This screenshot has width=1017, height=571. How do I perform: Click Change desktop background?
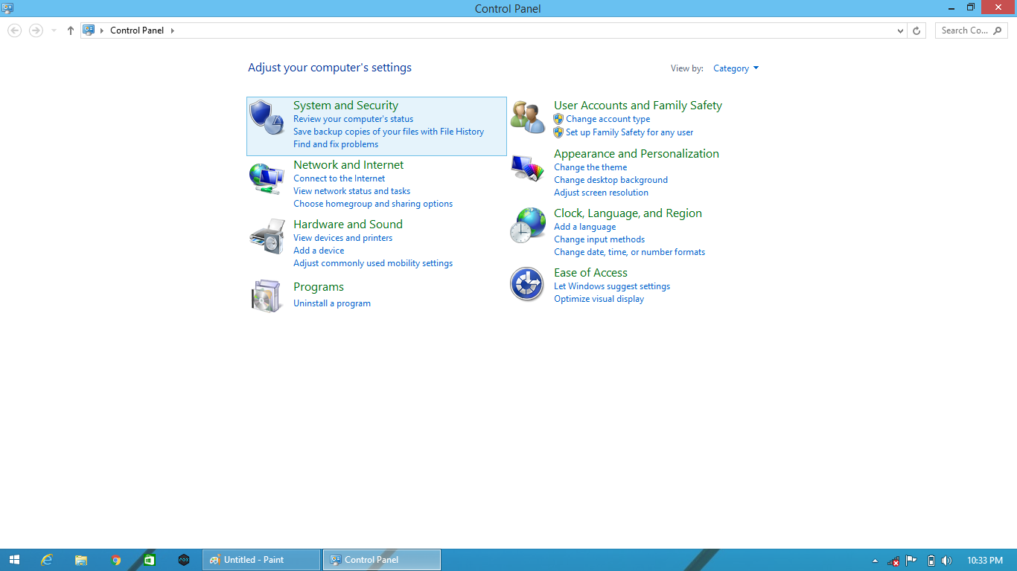pos(610,180)
